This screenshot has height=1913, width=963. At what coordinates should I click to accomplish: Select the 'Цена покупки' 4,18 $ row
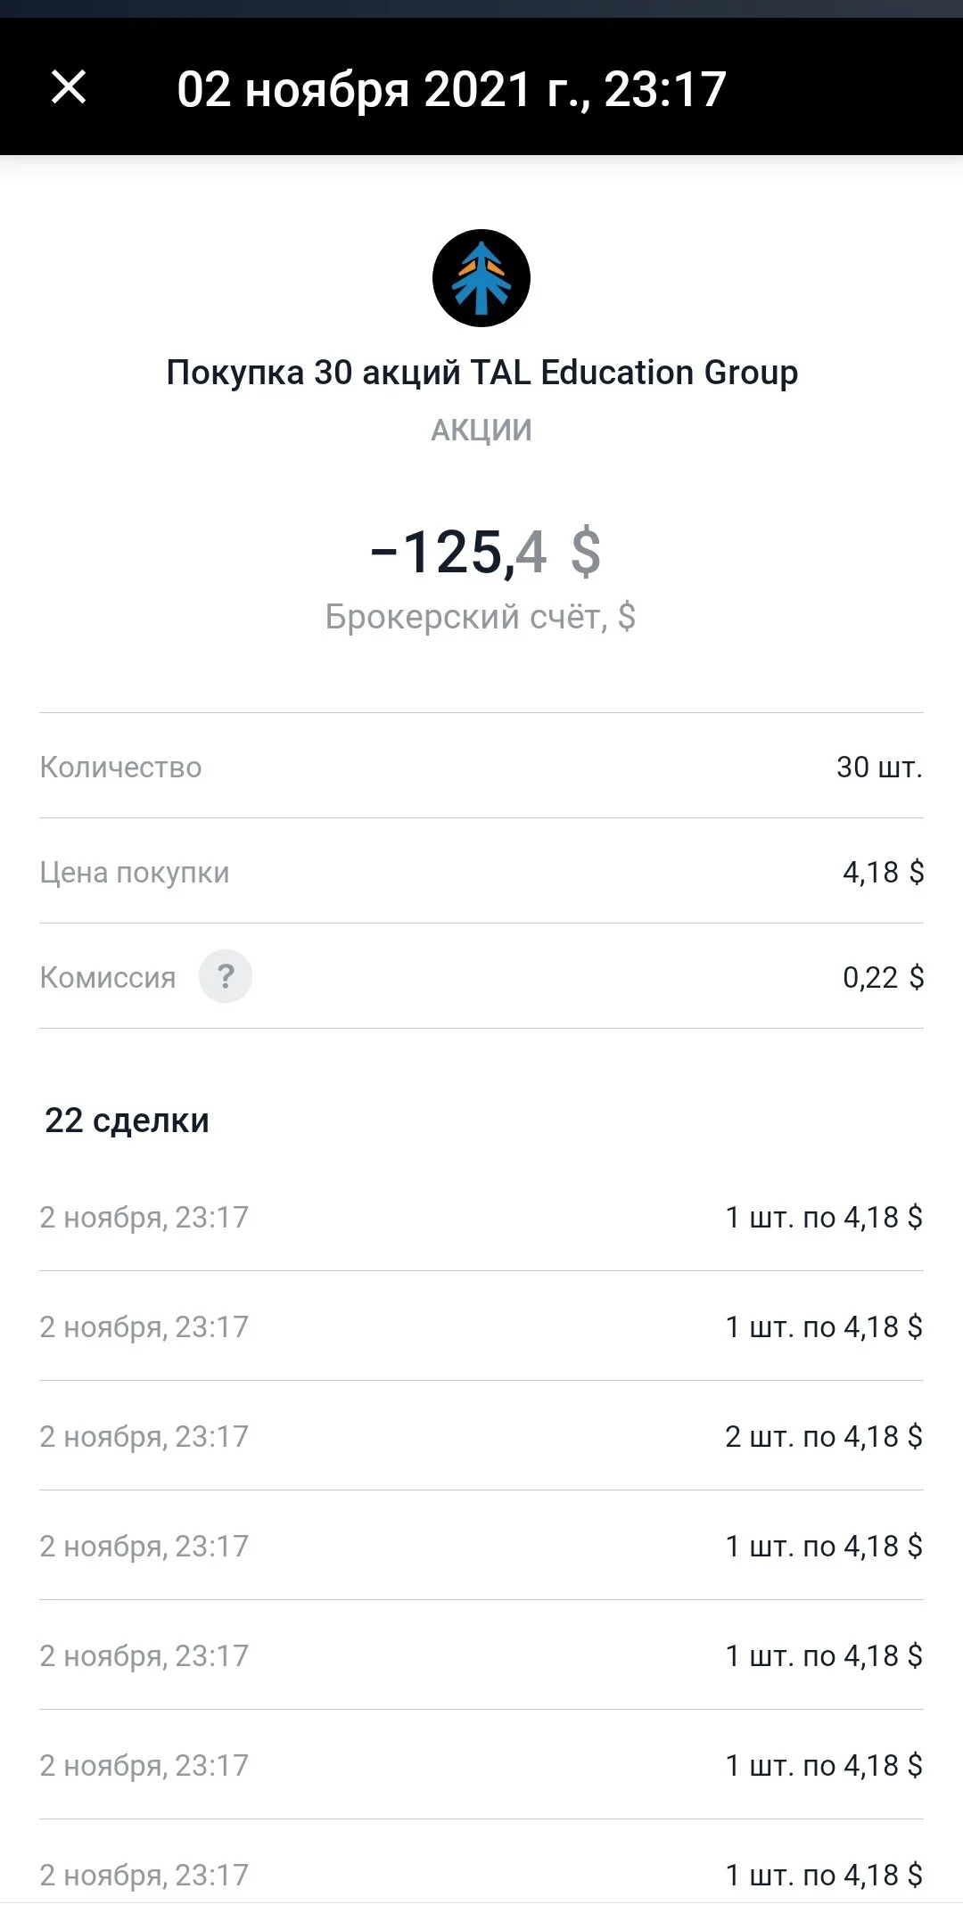pyautogui.click(x=481, y=871)
